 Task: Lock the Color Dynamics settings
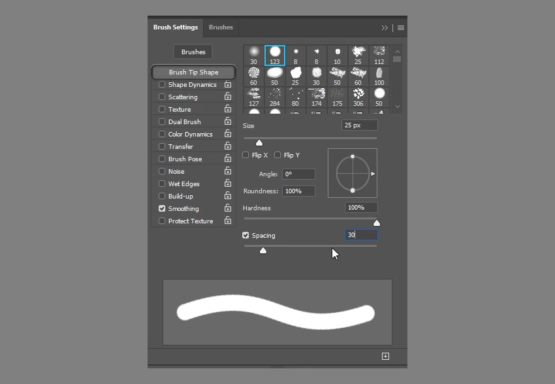pos(227,134)
